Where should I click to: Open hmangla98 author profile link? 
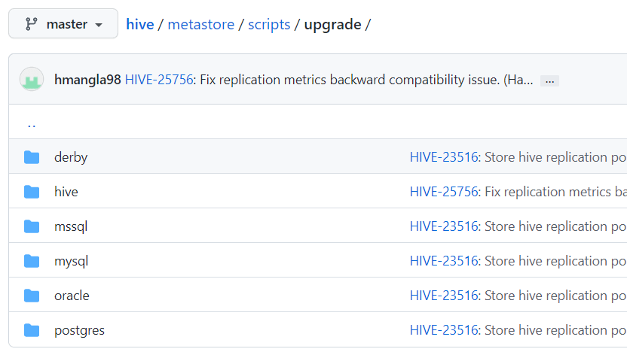tap(87, 80)
